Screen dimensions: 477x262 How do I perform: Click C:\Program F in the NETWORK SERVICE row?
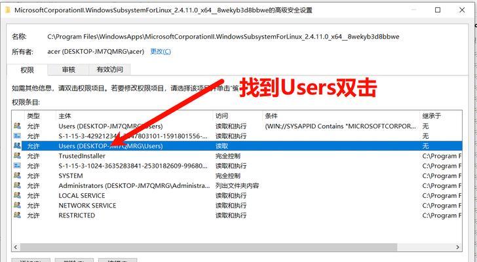coord(442,206)
